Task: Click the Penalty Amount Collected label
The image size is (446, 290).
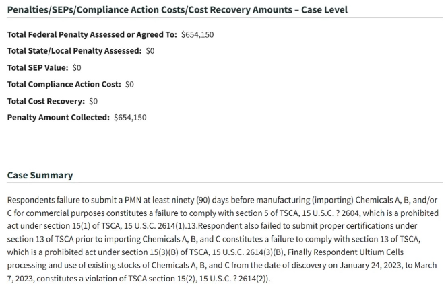Action: click(x=59, y=118)
